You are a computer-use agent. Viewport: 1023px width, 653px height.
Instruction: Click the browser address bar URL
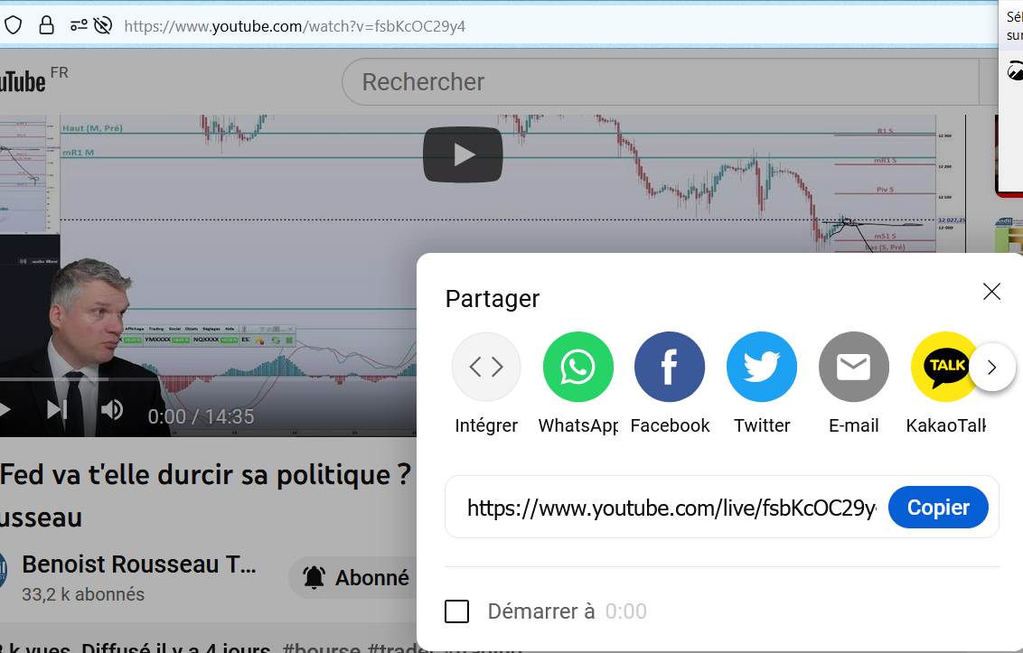[295, 26]
